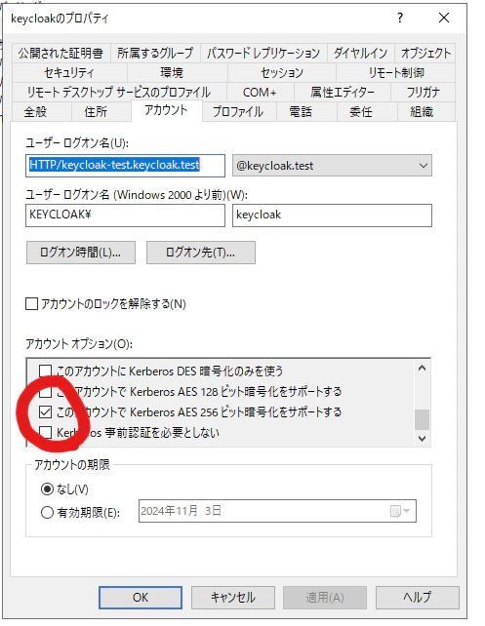Click the user logon name field
The image size is (485, 626).
pos(125,166)
